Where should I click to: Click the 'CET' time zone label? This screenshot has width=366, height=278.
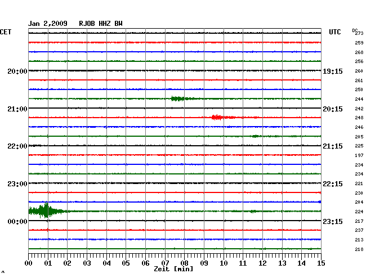pos(6,32)
